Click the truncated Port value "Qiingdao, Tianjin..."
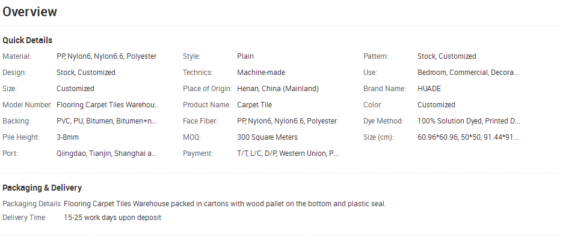This screenshot has height=241, width=563. (106, 153)
